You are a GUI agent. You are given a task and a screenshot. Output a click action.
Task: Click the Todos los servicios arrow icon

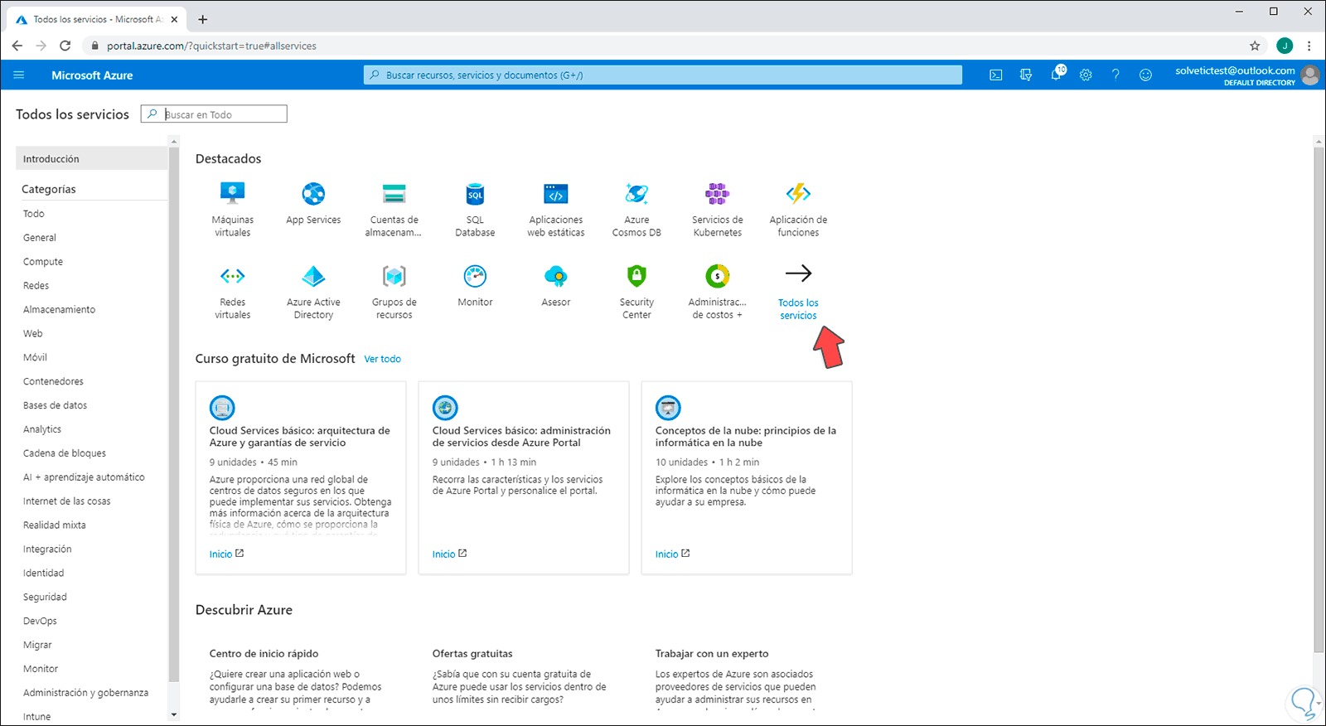click(x=798, y=273)
